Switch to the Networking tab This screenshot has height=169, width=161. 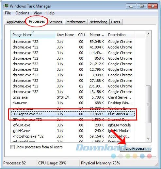pyautogui.click(x=98, y=22)
